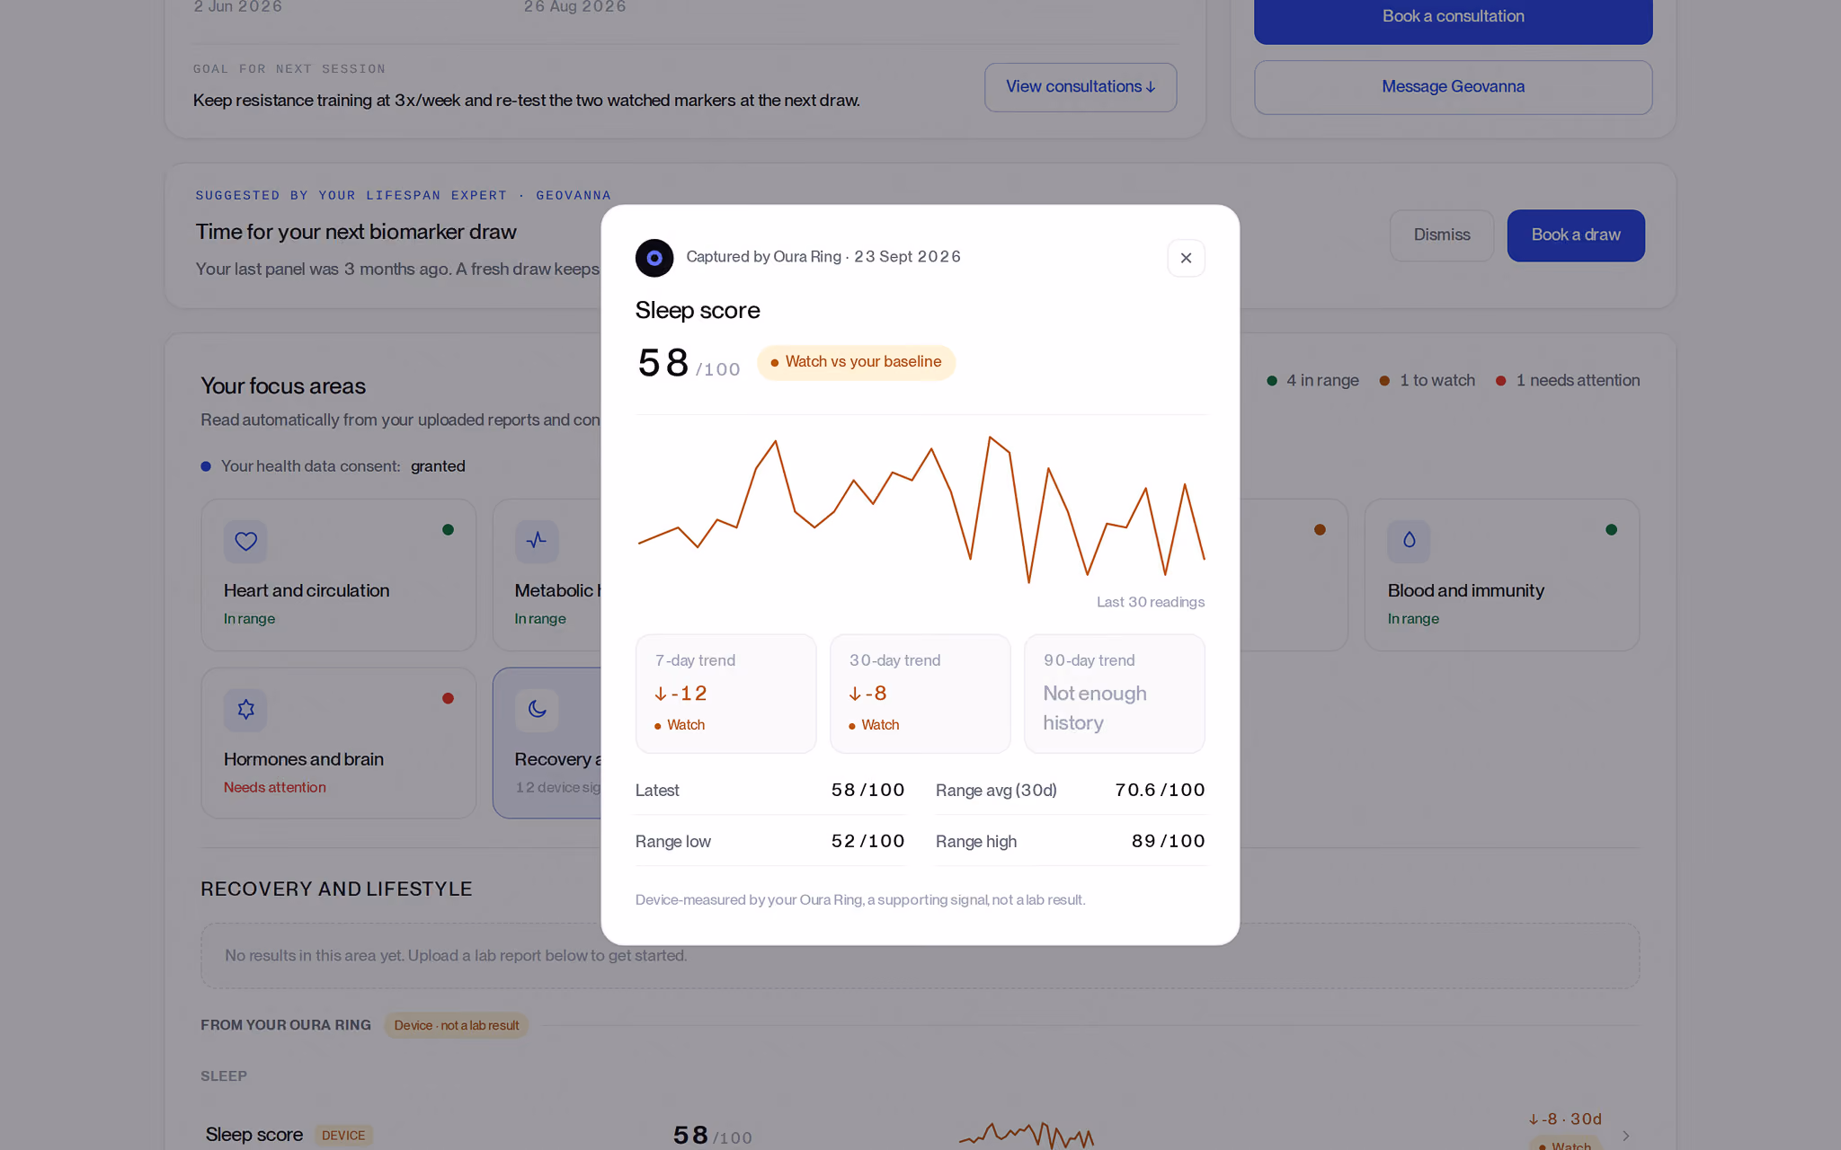Click Message Geovanna button

pos(1453,87)
